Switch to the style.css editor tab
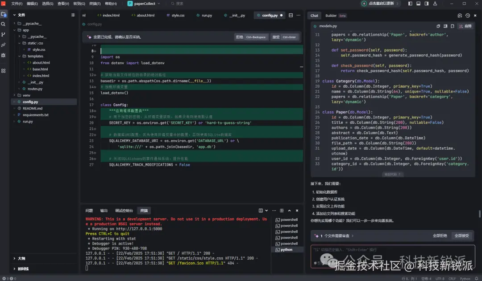 tap(175, 15)
